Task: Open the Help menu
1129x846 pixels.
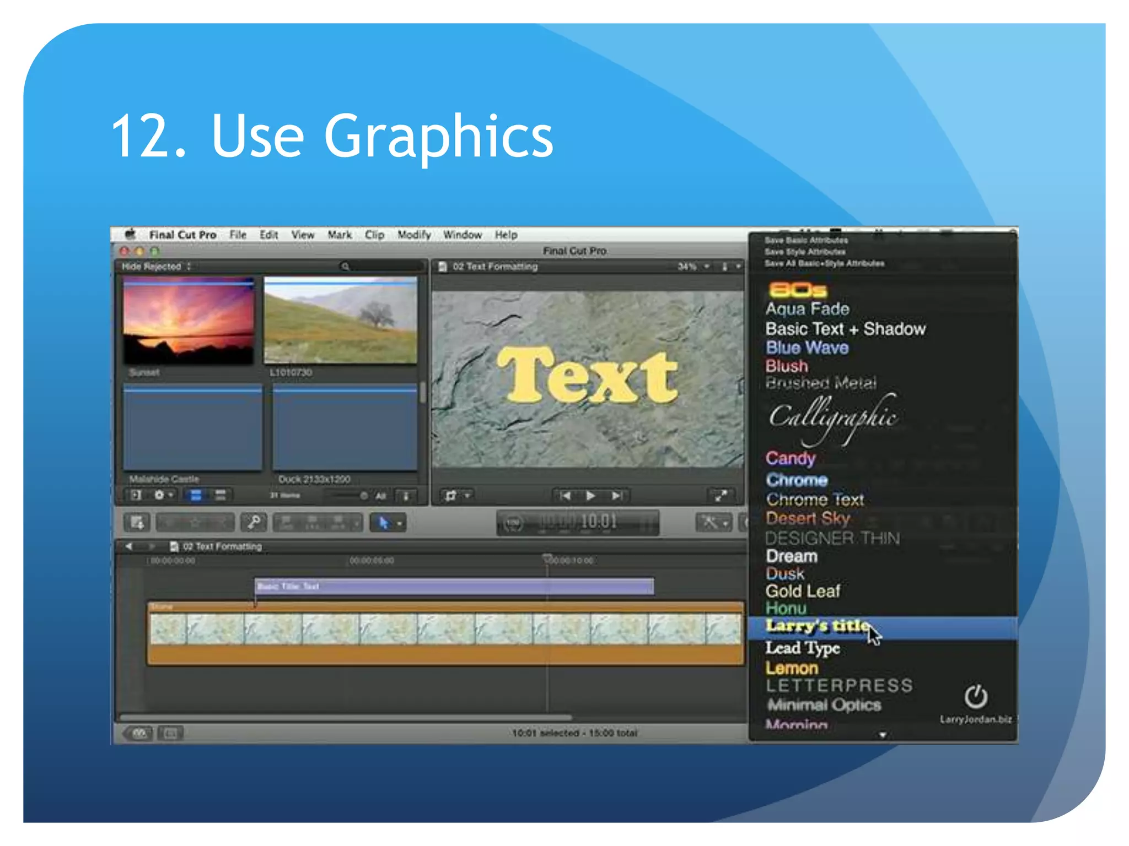Action: [x=506, y=235]
